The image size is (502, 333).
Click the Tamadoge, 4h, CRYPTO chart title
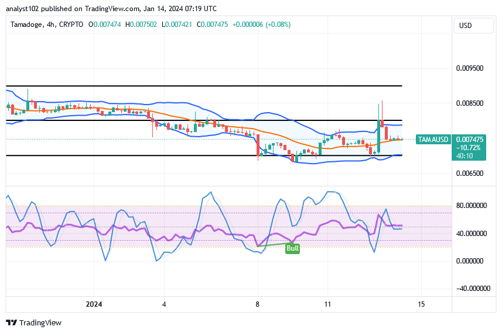pyautogui.click(x=48, y=25)
